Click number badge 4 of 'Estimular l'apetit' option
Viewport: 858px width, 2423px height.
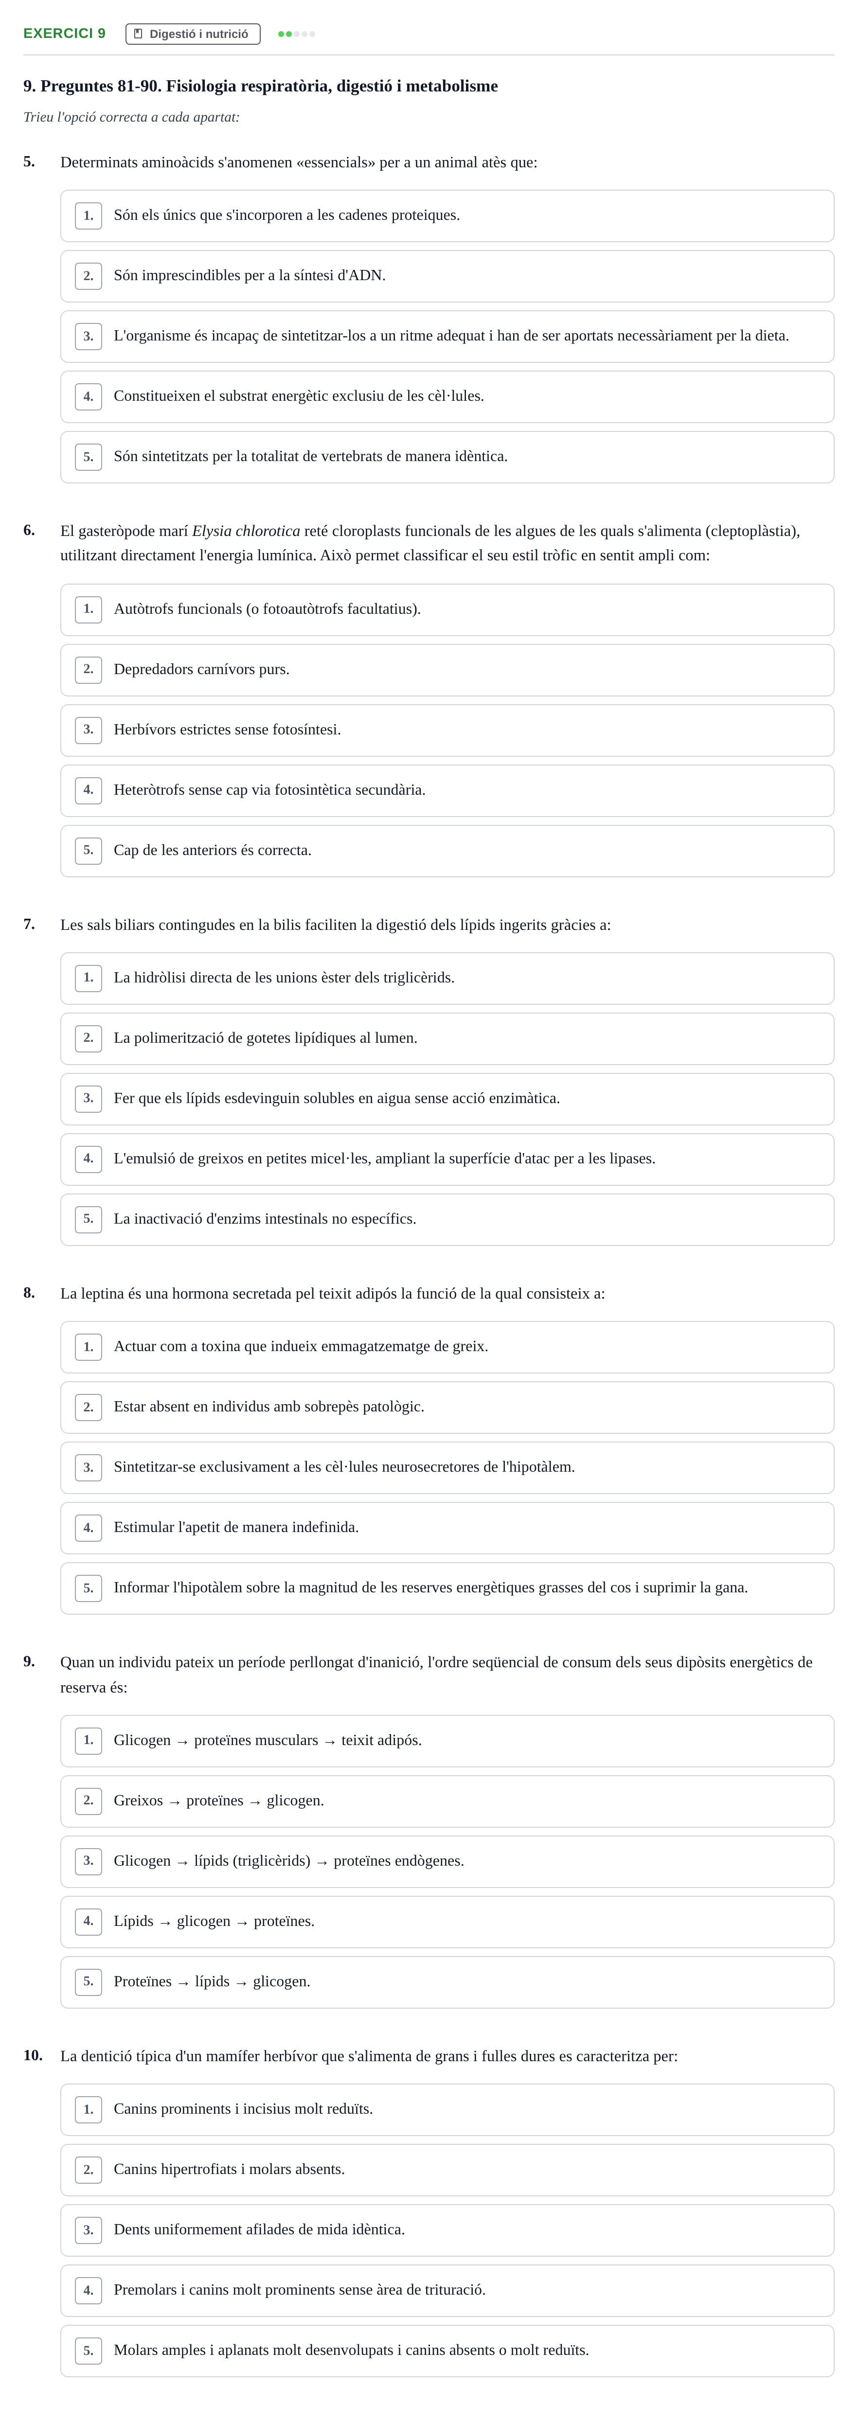(89, 1528)
